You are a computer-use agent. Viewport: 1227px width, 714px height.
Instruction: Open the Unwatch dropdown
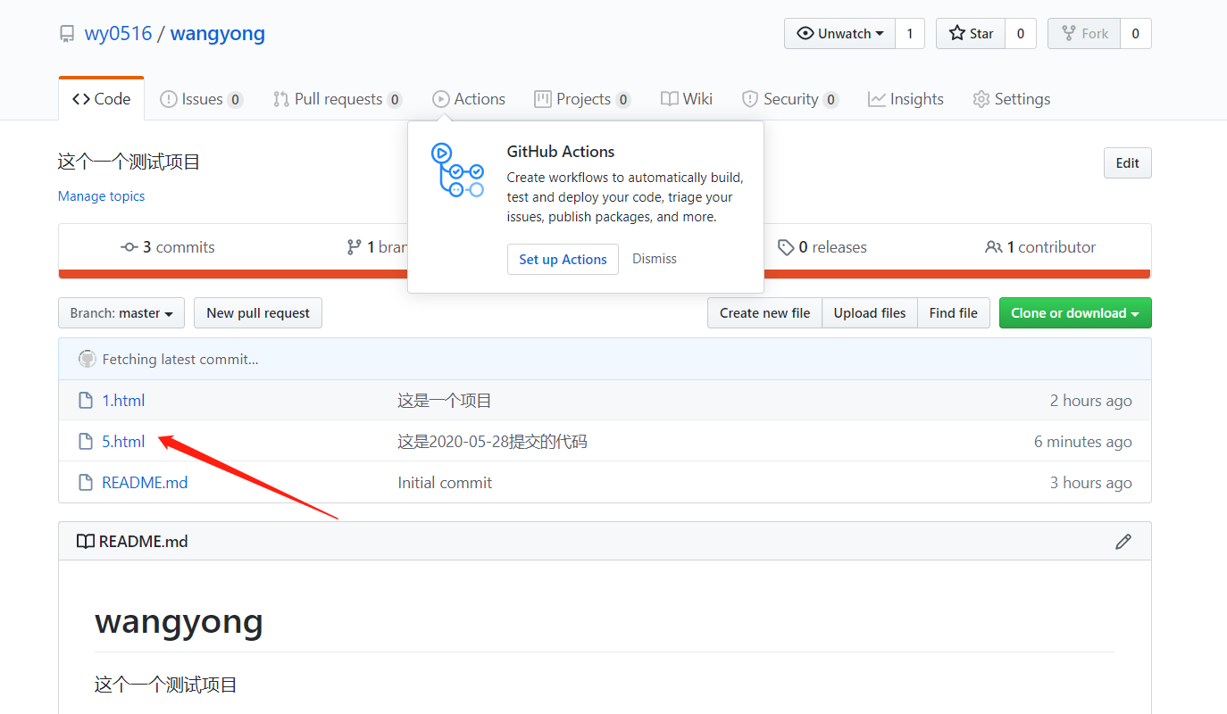[x=839, y=34]
